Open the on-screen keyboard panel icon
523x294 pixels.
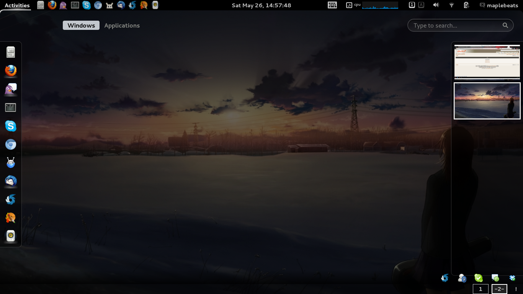332,5
